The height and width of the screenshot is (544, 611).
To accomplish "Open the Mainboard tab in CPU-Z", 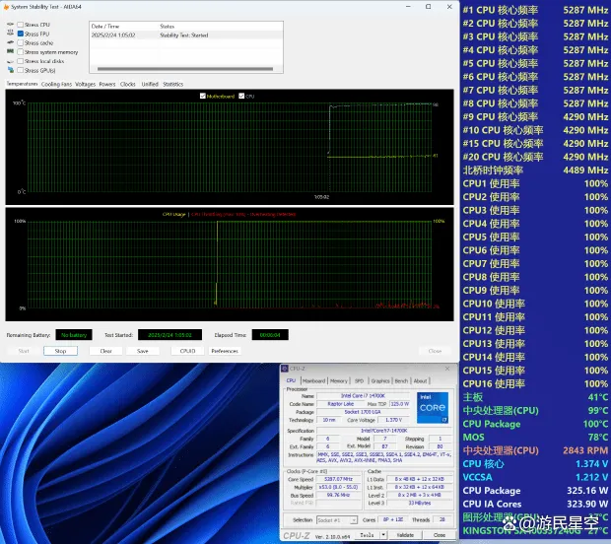I will click(x=313, y=381).
